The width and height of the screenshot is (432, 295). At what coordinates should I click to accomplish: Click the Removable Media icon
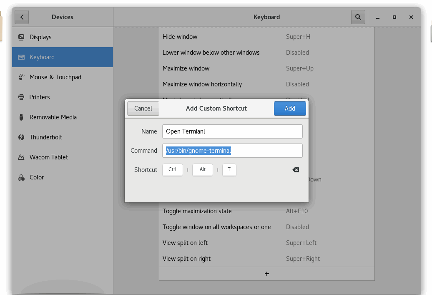coord(21,117)
